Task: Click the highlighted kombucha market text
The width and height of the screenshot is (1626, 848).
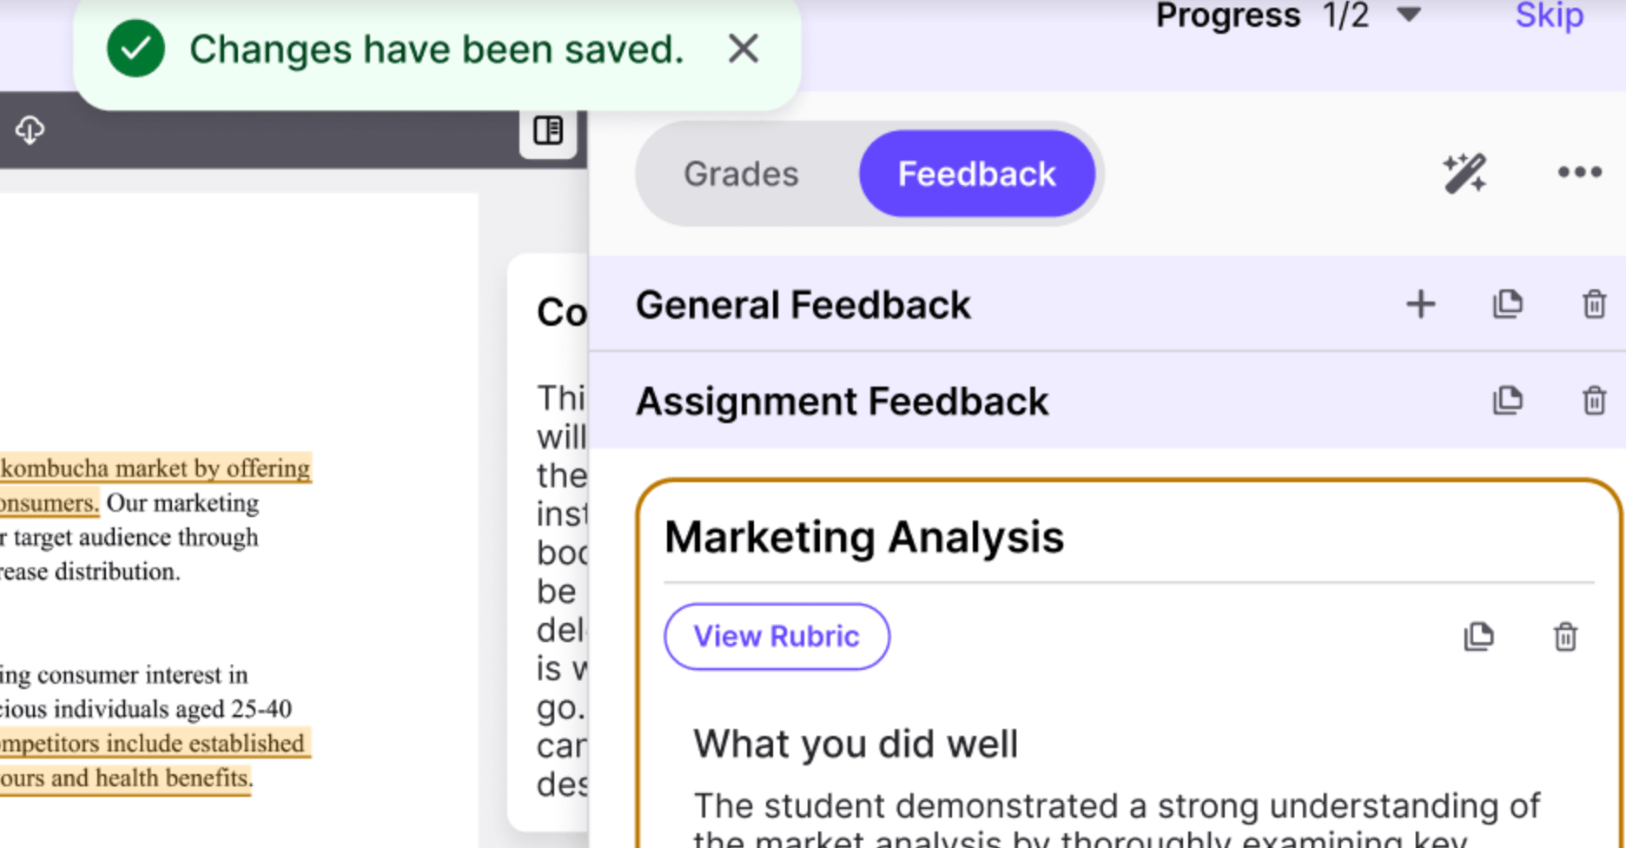Action: point(155,468)
